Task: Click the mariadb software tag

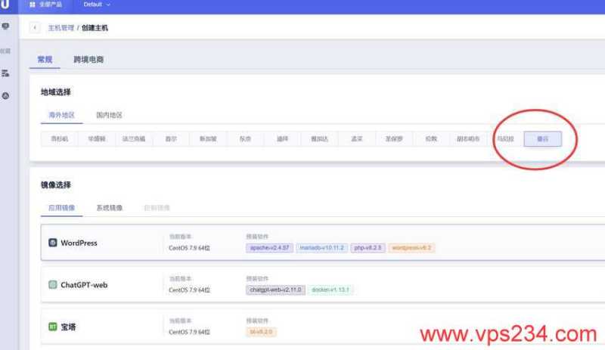Action: 322,248
